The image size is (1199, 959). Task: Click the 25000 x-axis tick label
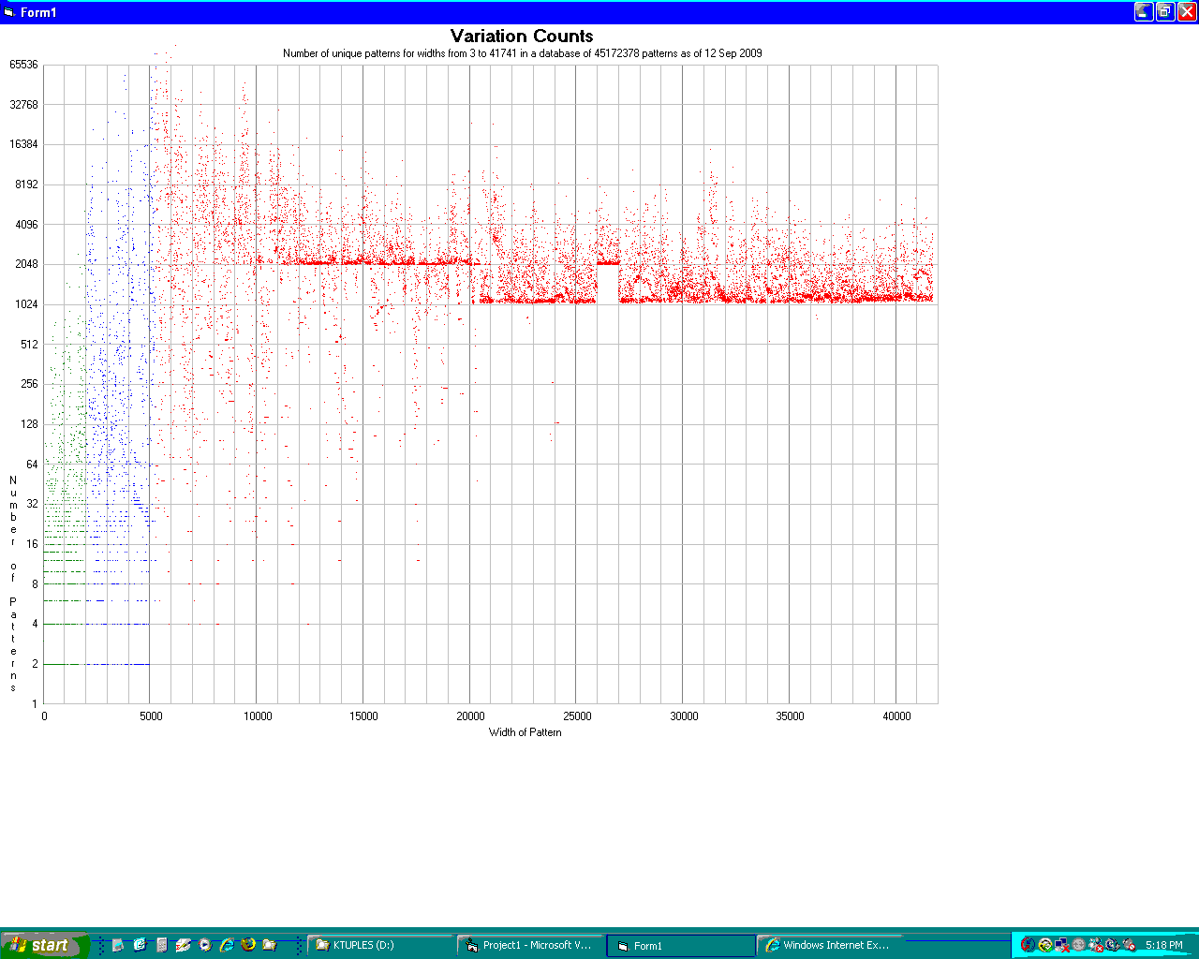[x=577, y=716]
